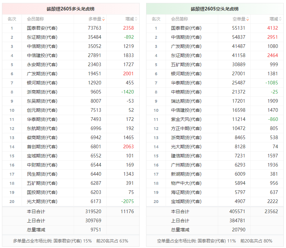Select 中财期货(代客) row name
The image size is (286, 248).
[42, 165]
